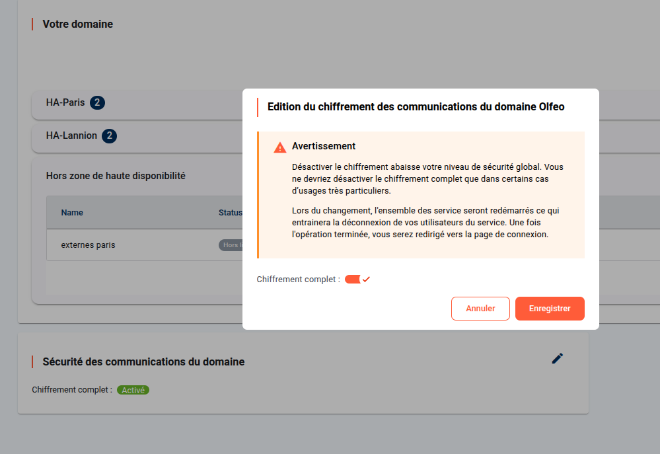
Task: Sort by the Status column header
Action: 231,213
